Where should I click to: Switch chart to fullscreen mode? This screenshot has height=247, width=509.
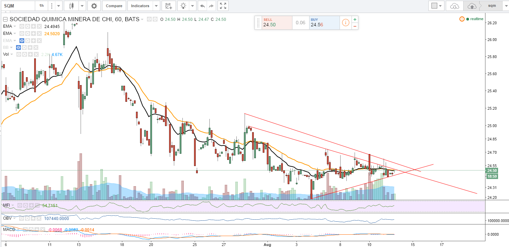click(x=223, y=6)
